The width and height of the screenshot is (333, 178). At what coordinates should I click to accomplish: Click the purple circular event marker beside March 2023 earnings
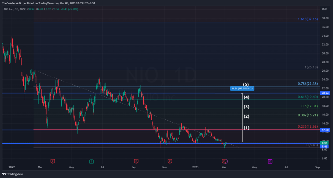point(226,162)
